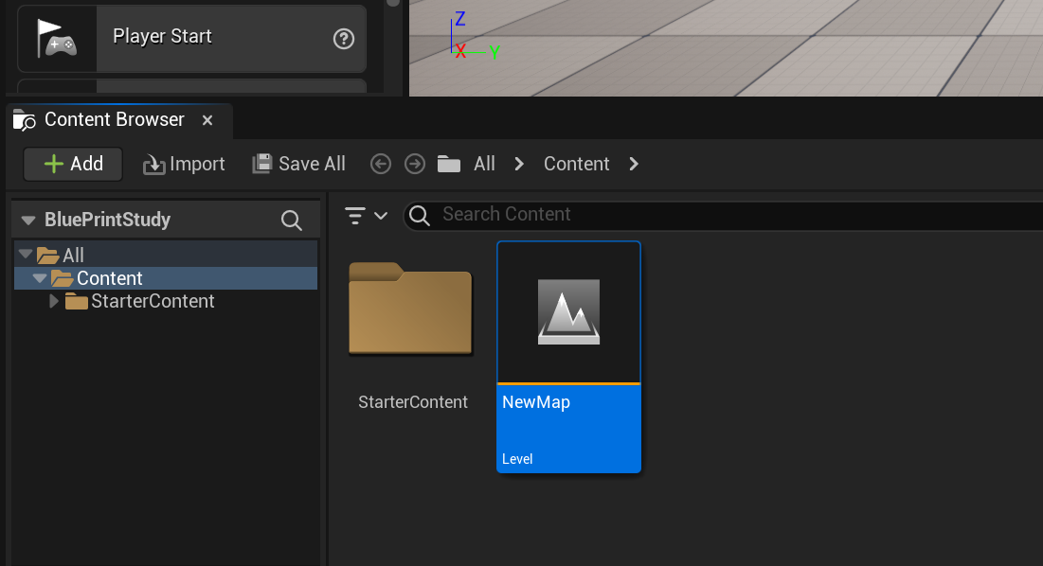Open help for Player Start

pos(343,39)
